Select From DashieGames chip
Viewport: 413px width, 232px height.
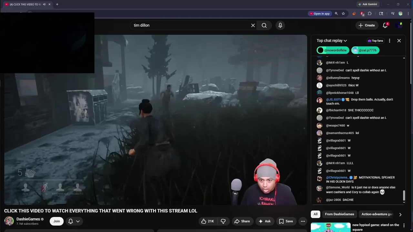point(339,214)
